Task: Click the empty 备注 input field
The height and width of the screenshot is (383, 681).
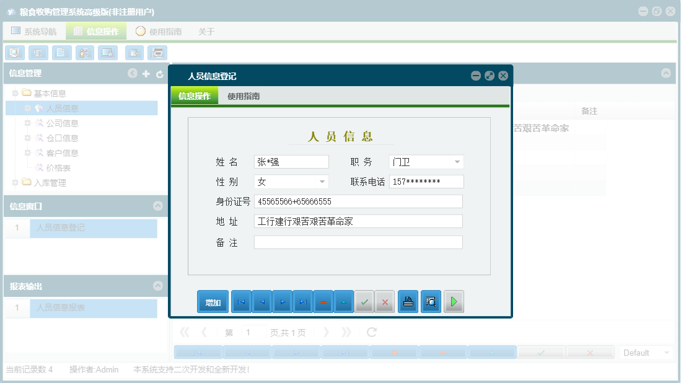Action: 358,242
